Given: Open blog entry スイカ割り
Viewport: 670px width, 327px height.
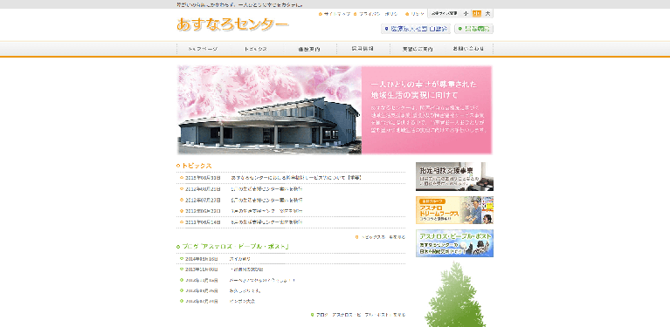Looking at the screenshot, I should (x=240, y=258).
